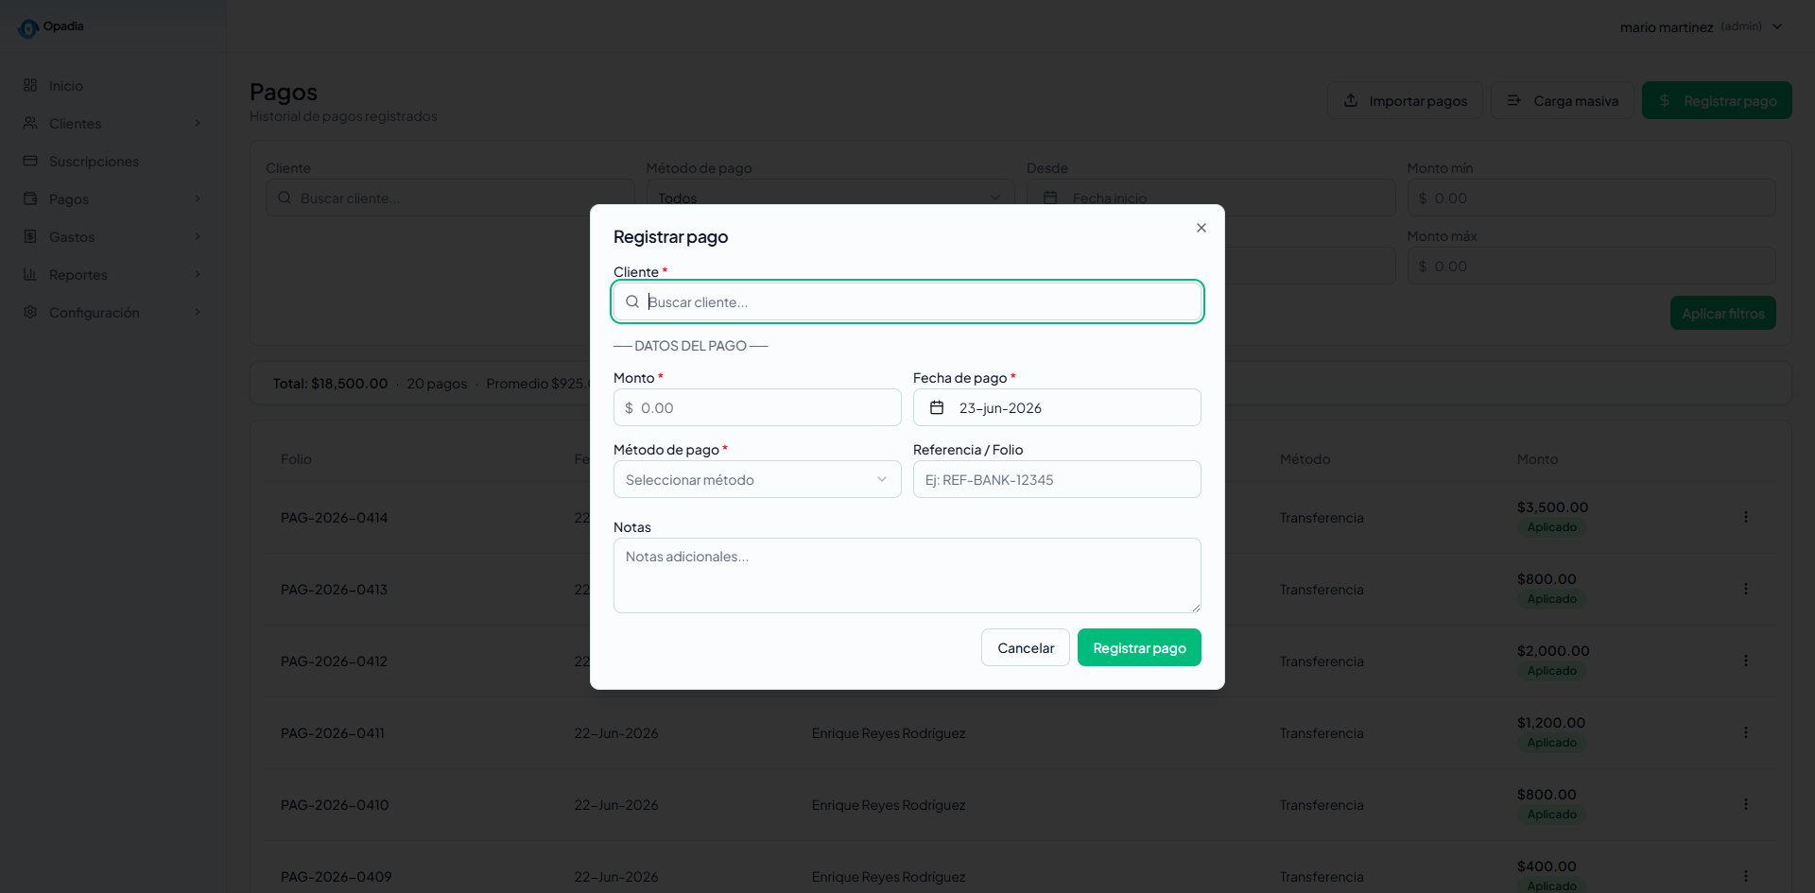Open row actions for PAG-2026-0414
Screen dimensions: 1815x893
coord(1746,517)
